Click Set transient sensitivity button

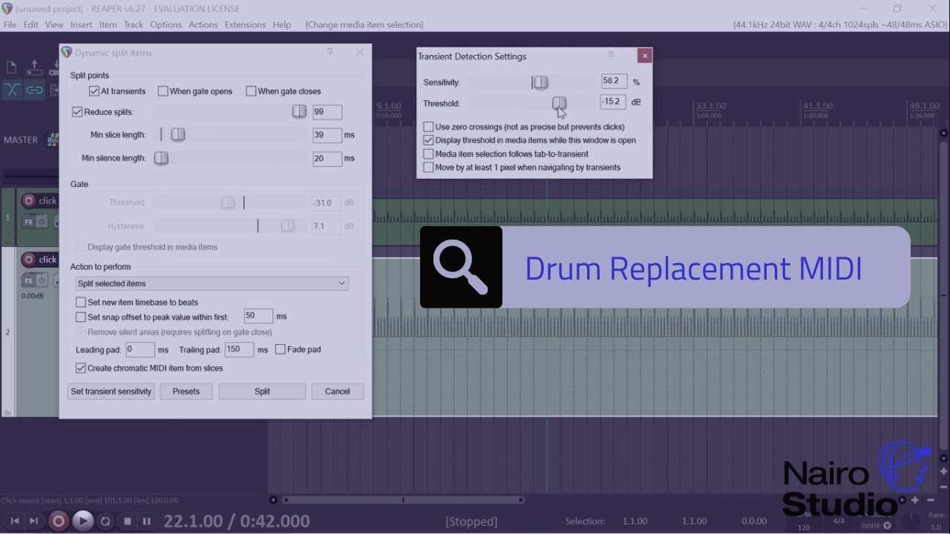click(x=111, y=392)
